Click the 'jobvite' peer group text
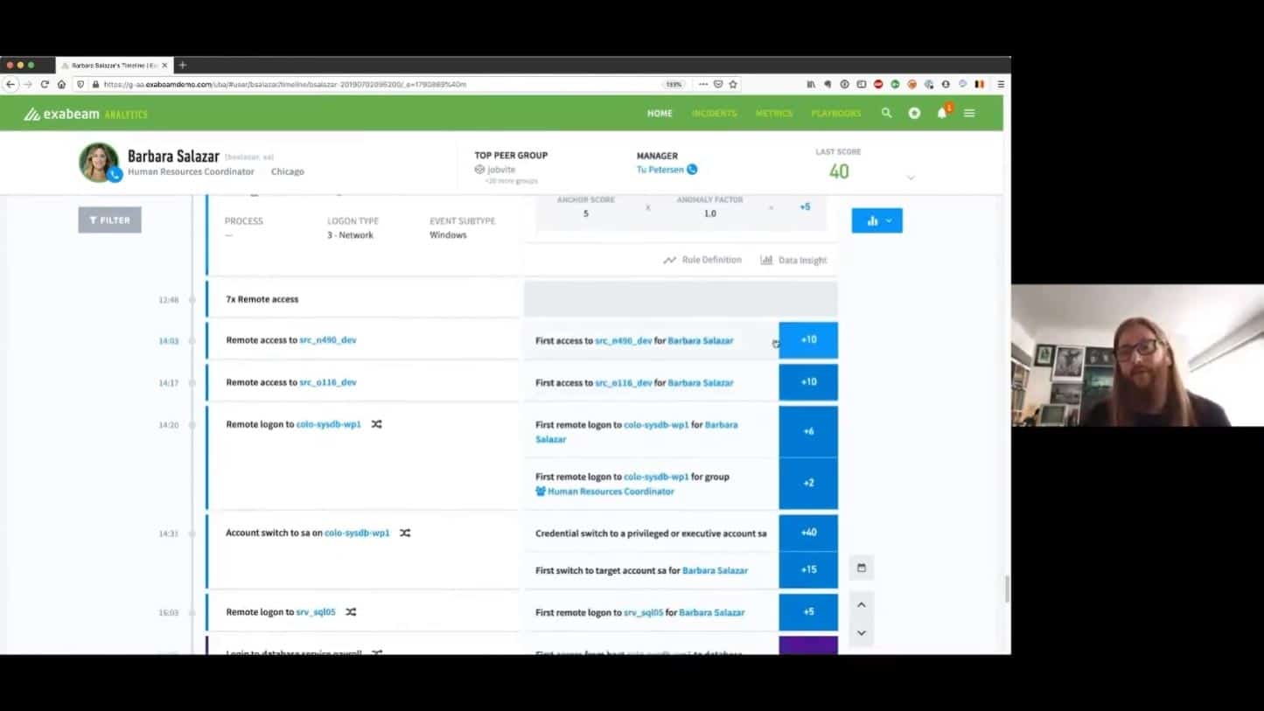Screen dimensions: 1264x711 (x=501, y=170)
